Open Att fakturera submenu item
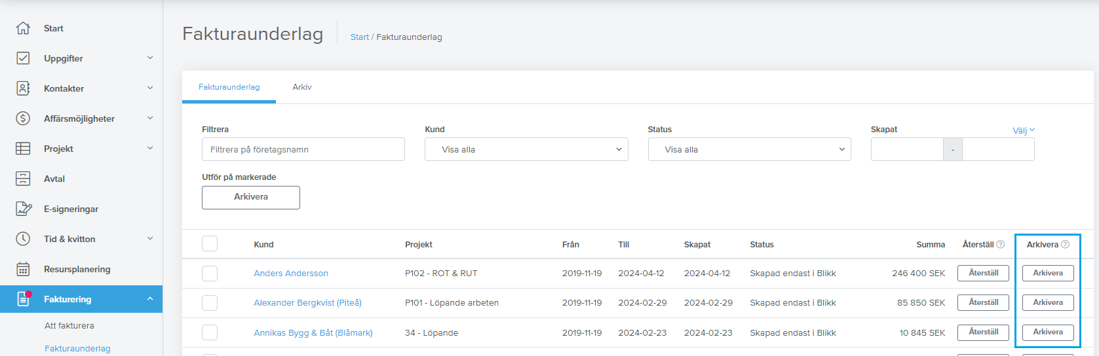1099x356 pixels. [69, 325]
